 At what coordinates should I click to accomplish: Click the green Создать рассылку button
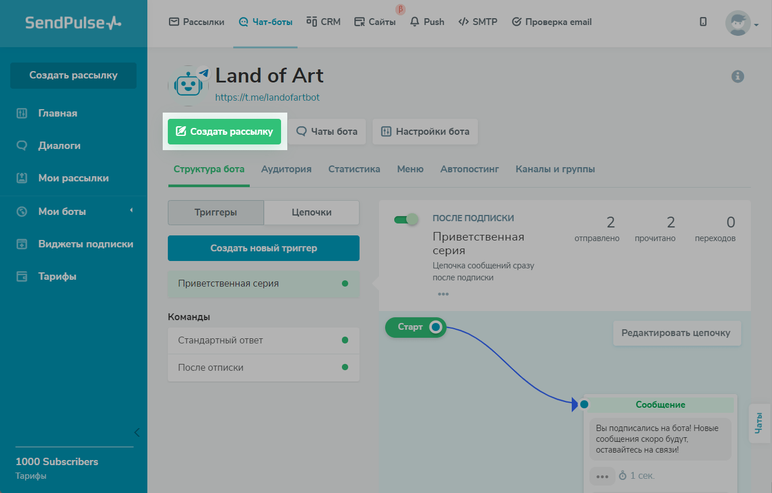224,131
